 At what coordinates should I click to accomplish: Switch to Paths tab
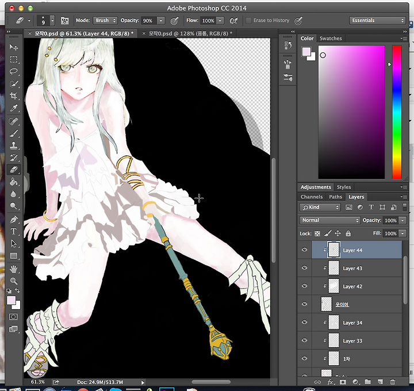tap(335, 197)
